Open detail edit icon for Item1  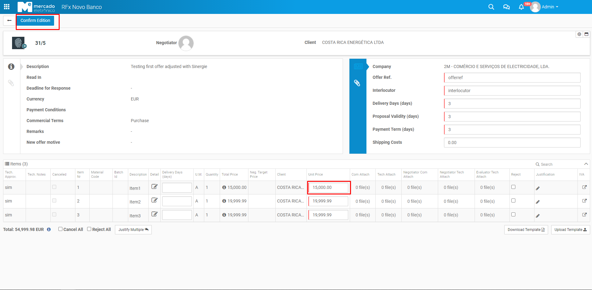pos(154,187)
